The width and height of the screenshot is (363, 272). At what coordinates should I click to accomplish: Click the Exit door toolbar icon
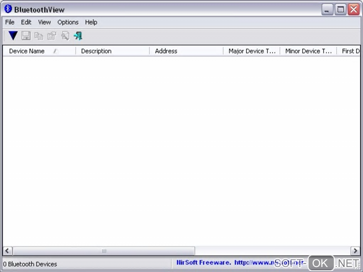coord(78,36)
